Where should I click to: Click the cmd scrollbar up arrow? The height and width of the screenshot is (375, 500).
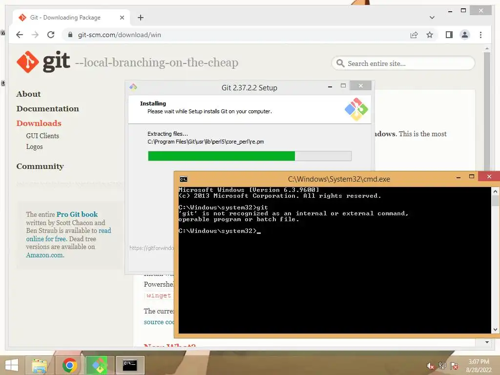point(495,191)
